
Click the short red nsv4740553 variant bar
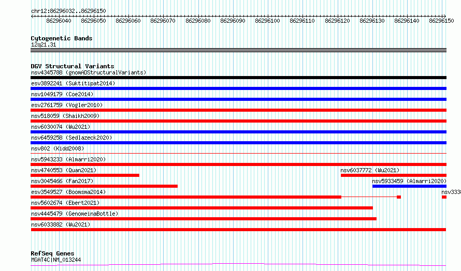[85, 175]
